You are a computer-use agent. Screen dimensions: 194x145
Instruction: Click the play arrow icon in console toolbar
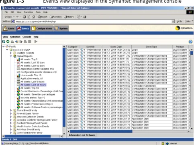click(x=36, y=42)
